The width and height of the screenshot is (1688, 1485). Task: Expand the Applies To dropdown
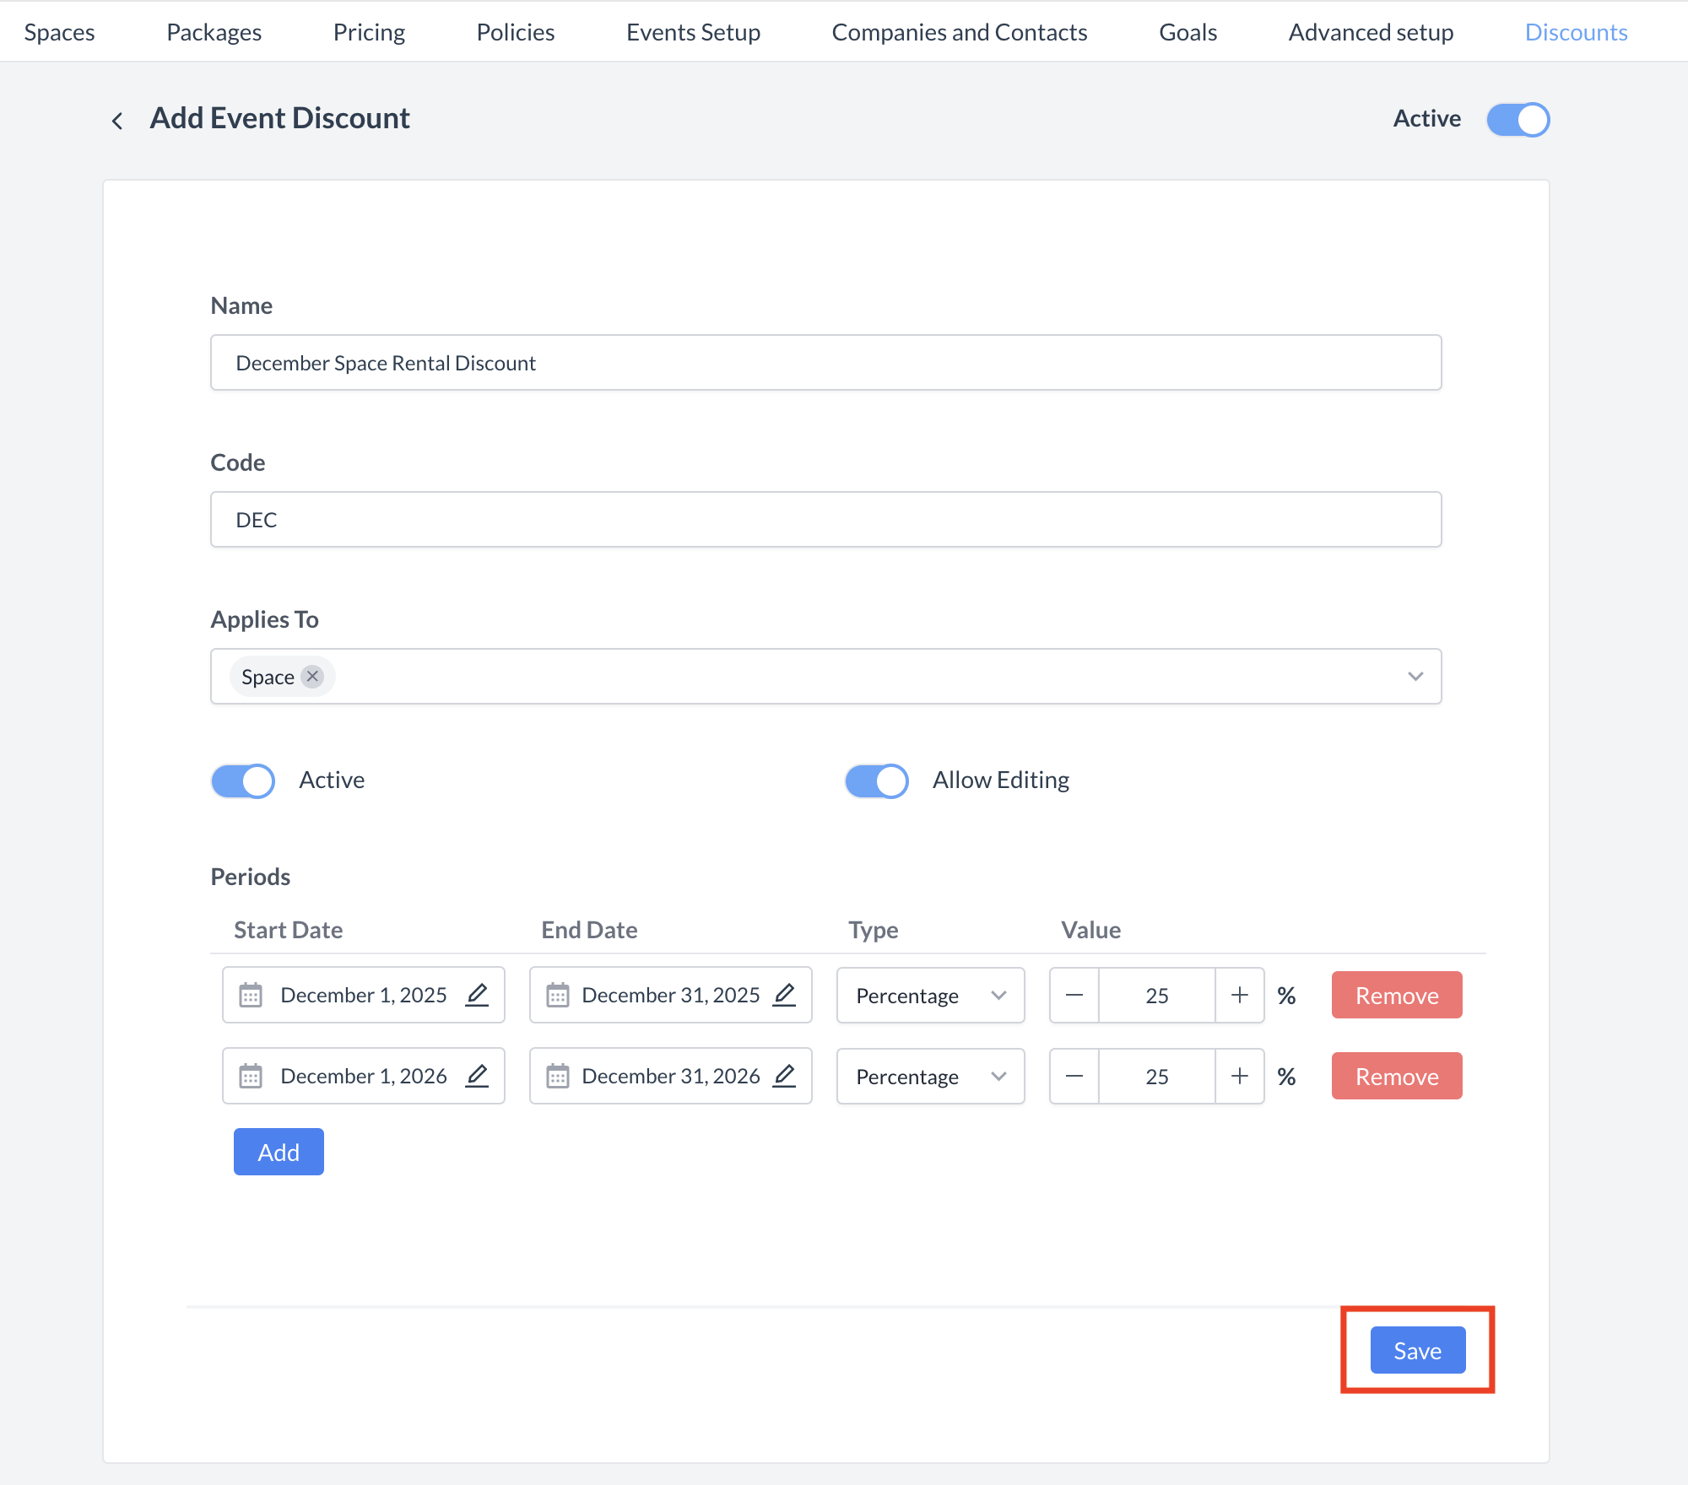point(1415,677)
